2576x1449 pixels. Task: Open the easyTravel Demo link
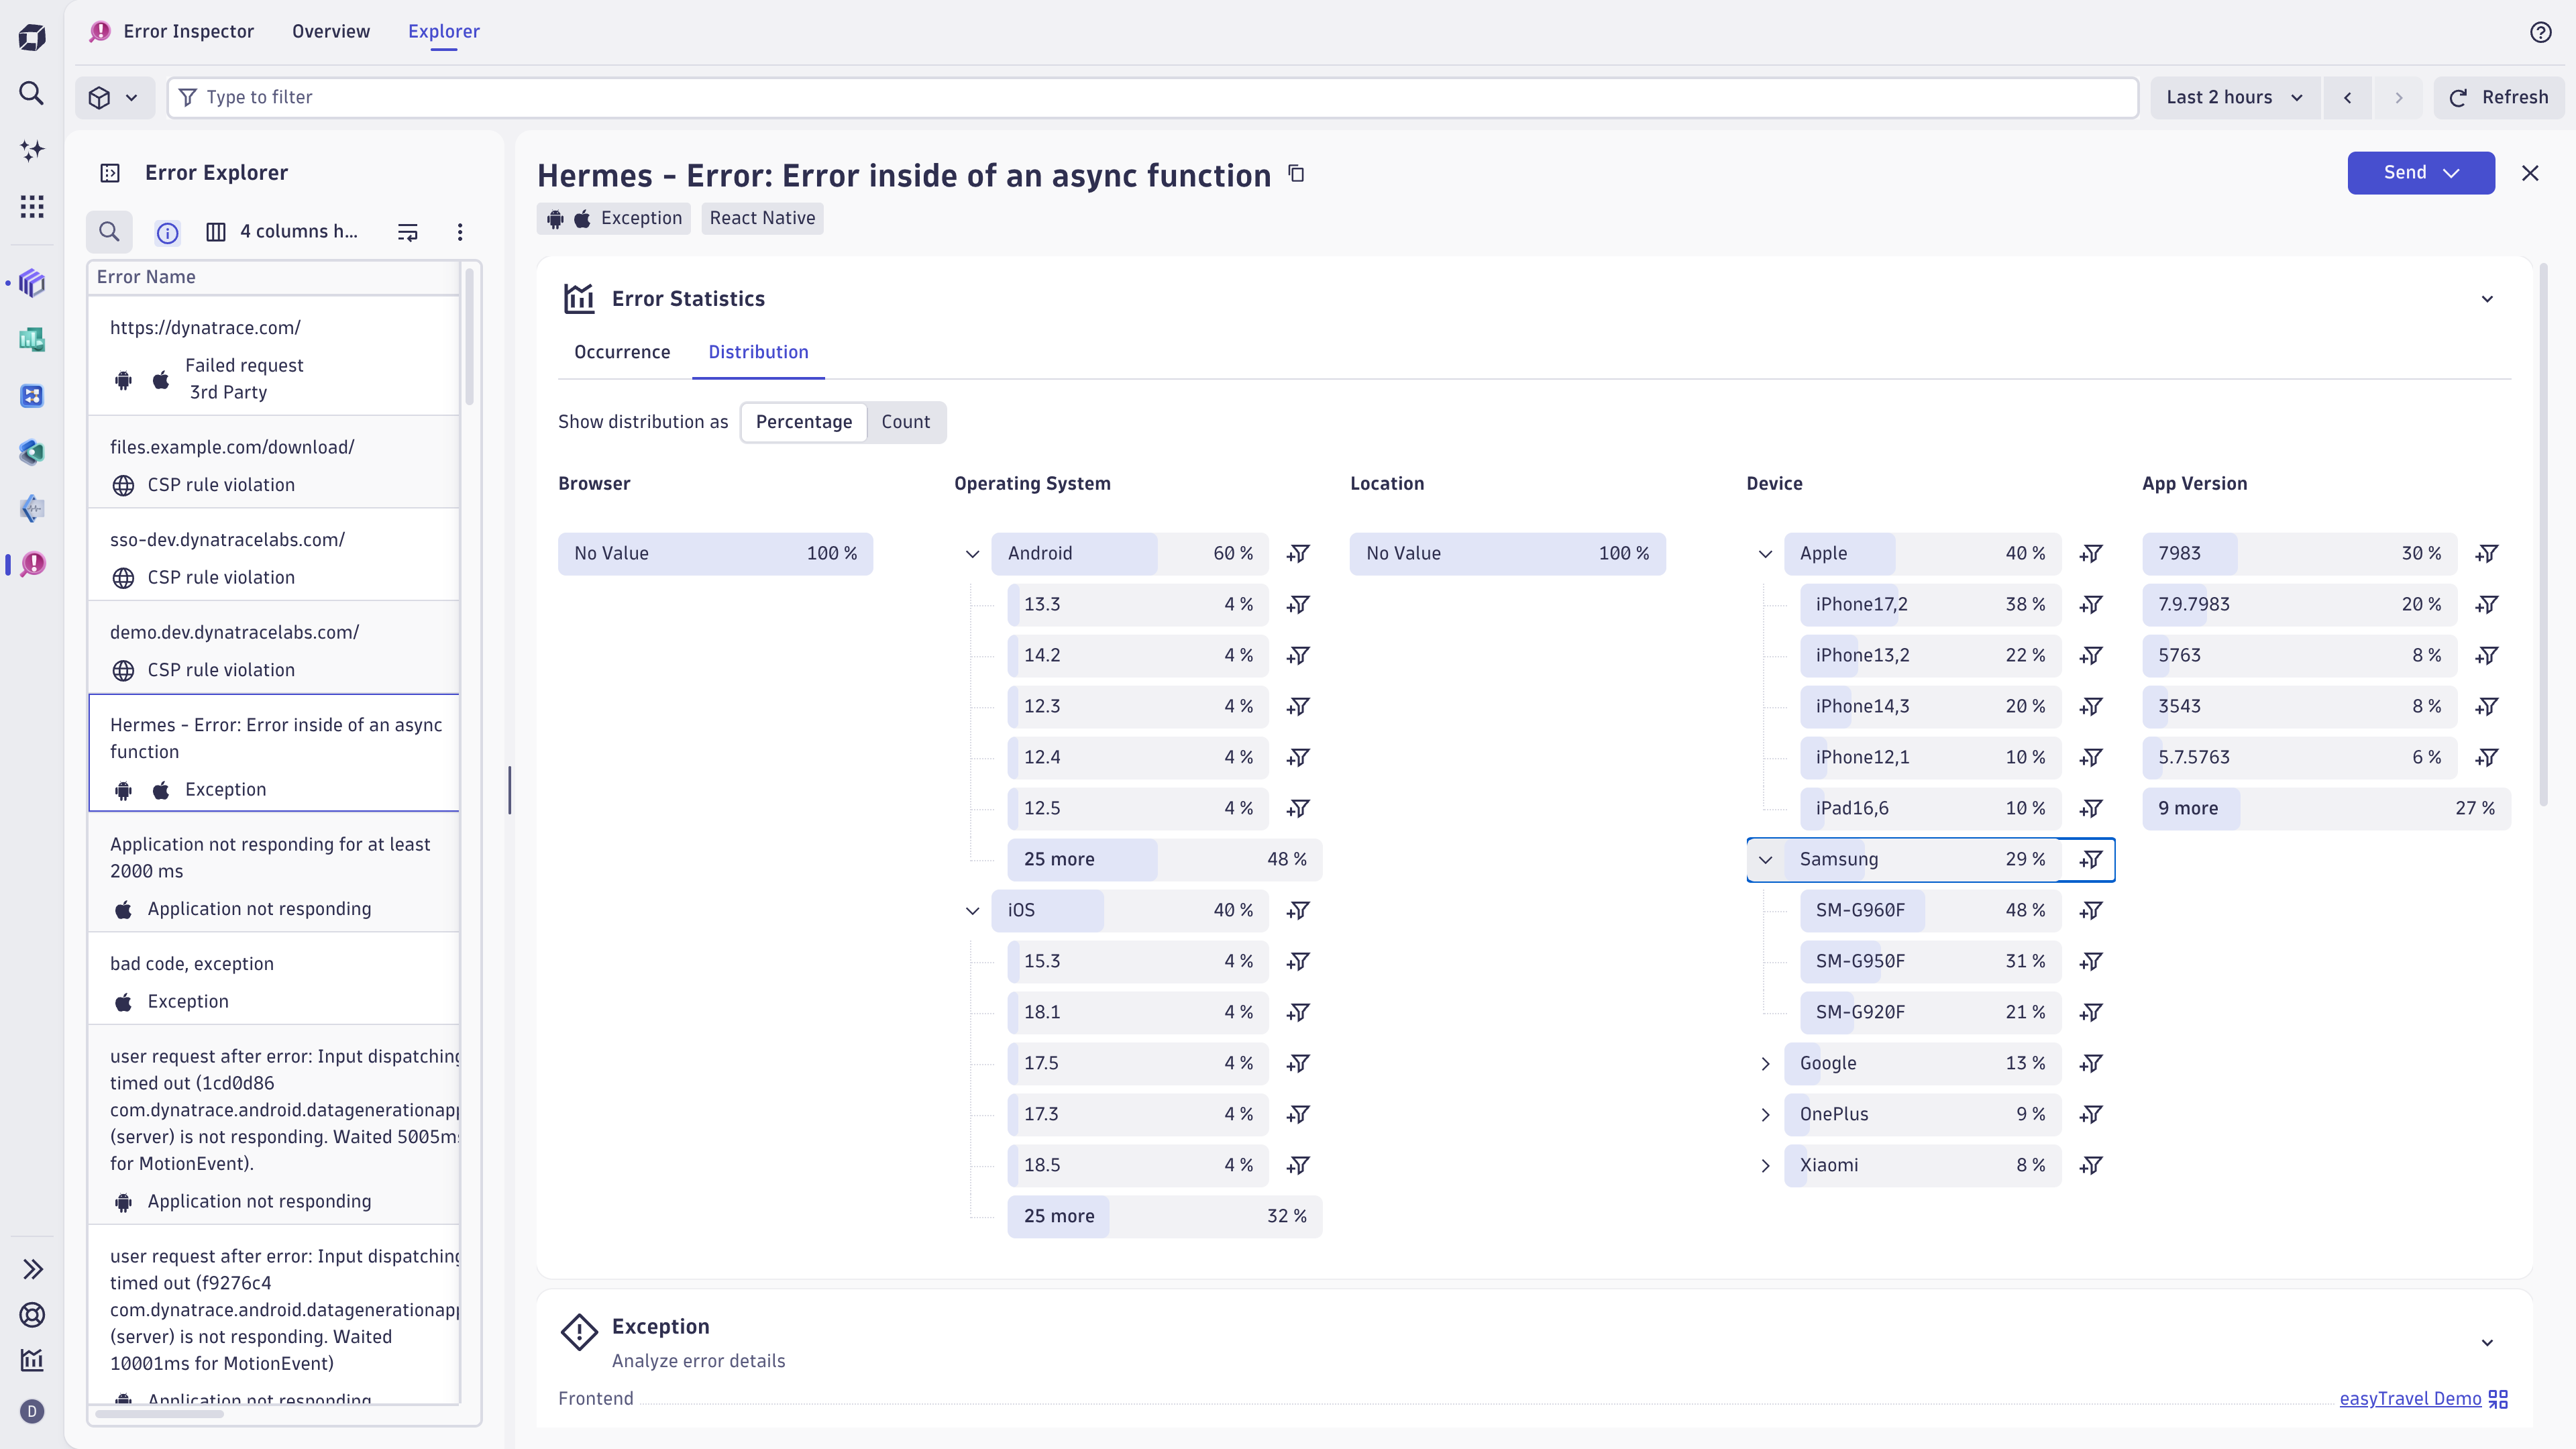2409,1398
